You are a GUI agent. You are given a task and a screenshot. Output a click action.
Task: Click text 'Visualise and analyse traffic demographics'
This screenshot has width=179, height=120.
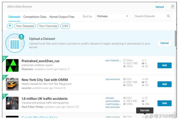[45, 103]
